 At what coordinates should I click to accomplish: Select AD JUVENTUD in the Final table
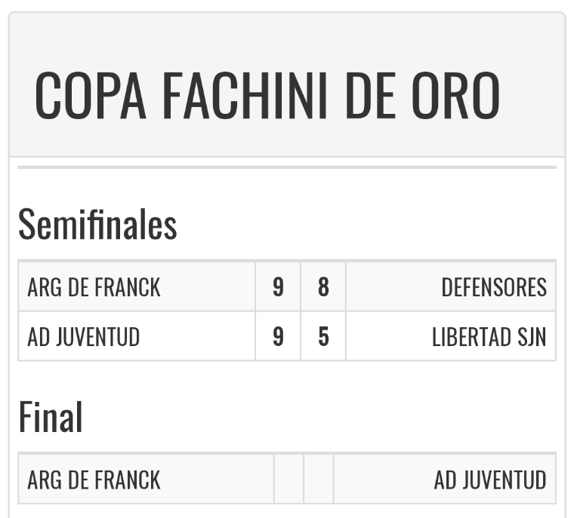tap(489, 480)
